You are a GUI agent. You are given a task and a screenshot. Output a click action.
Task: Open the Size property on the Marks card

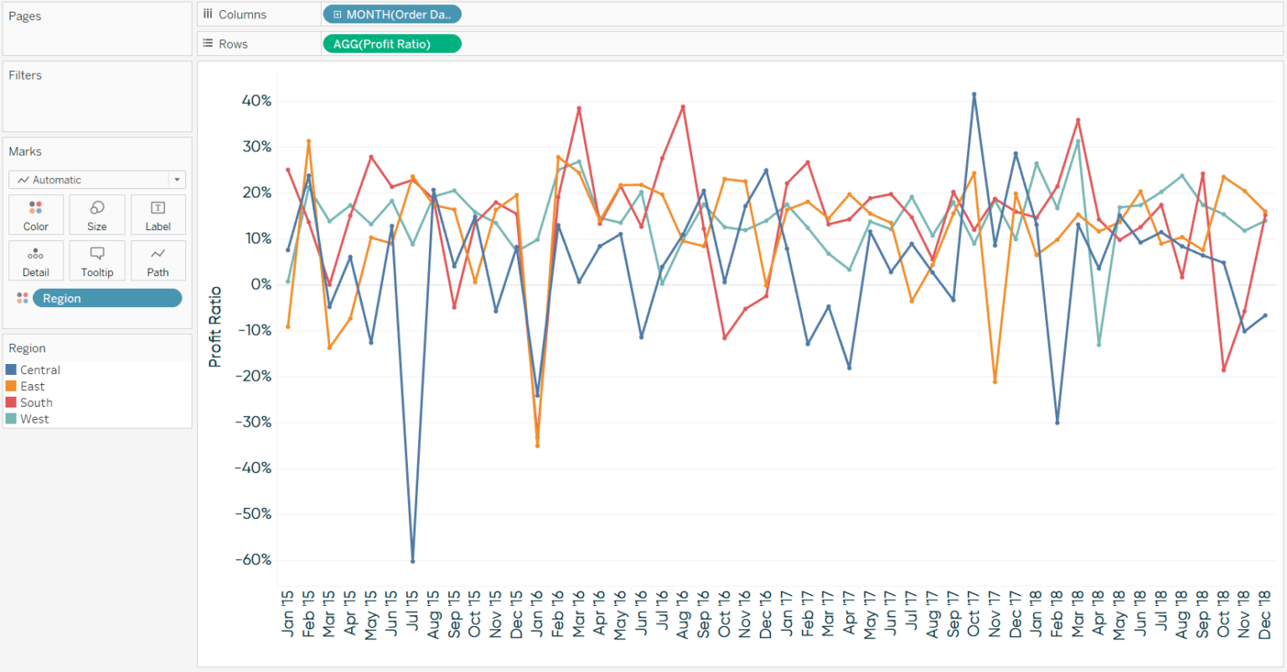pos(96,214)
